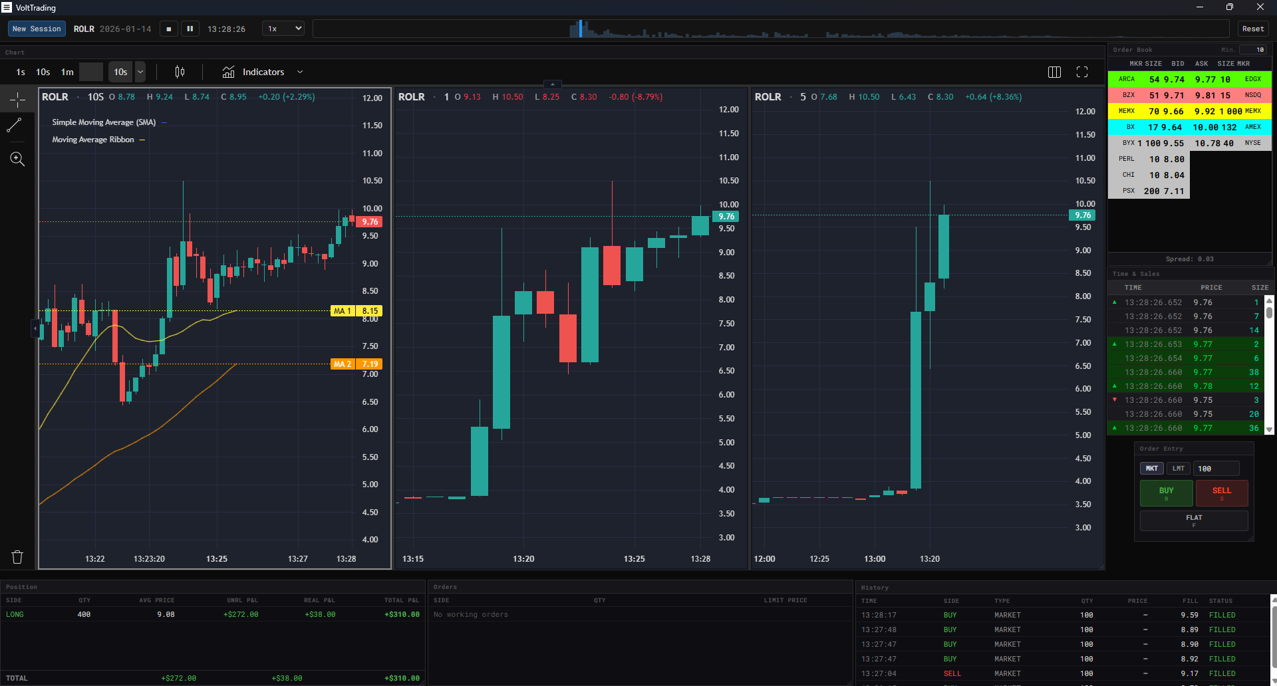Select the trendline drawing tool
This screenshot has width=1277, height=686.
point(17,126)
